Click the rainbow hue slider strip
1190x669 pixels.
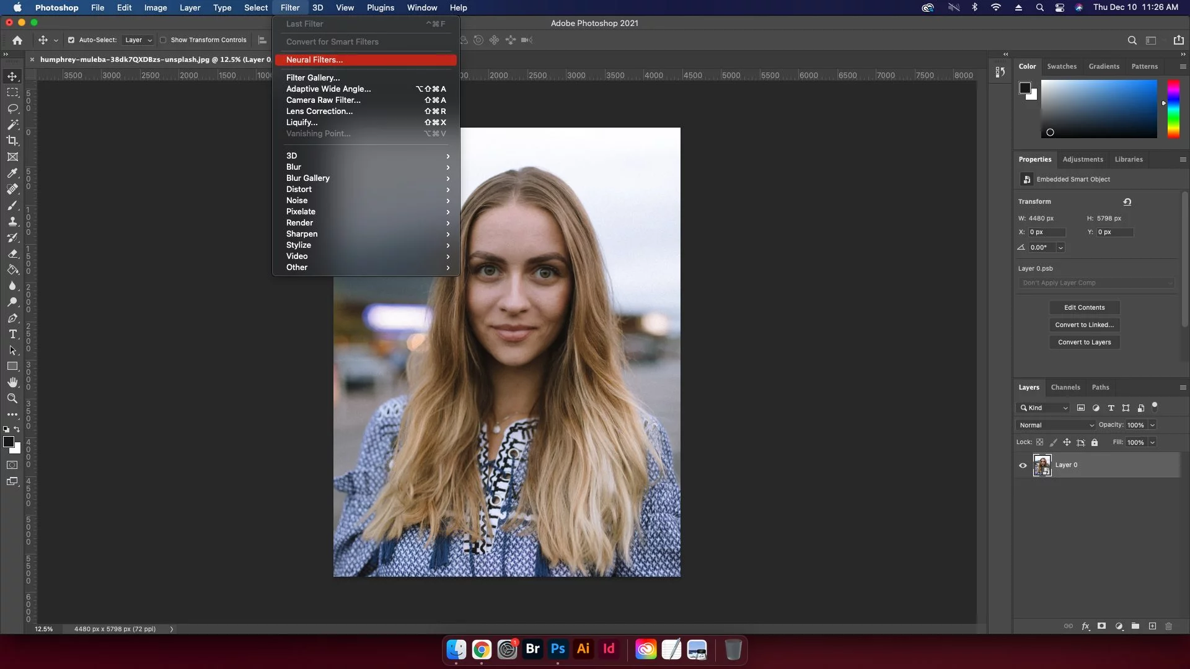pos(1173,108)
